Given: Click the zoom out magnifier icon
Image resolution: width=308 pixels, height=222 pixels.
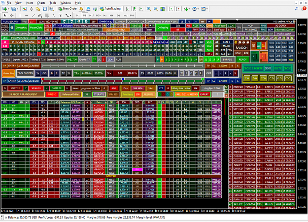Looking at the screenshot, I should [x=156, y=9].
